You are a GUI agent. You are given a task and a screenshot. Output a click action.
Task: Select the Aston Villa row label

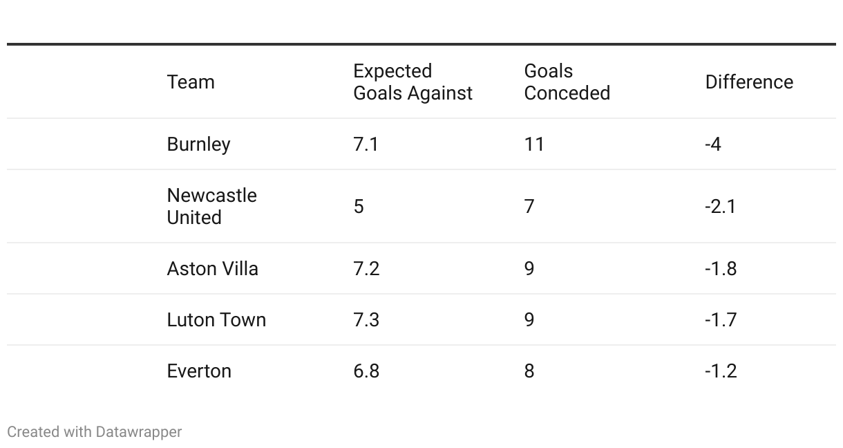click(x=212, y=268)
